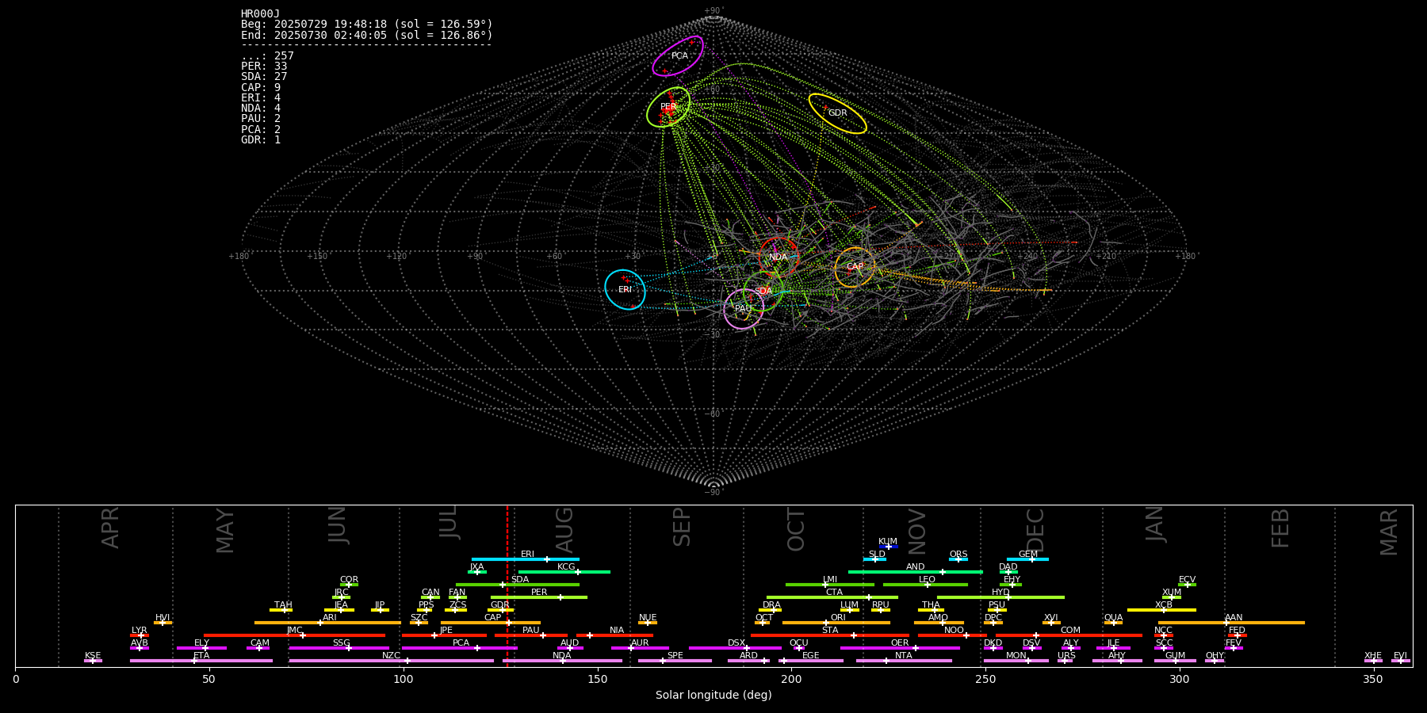Select the 'Beg: 20250729 19:48:18' line
The image size is (1427, 713).
[367, 25]
